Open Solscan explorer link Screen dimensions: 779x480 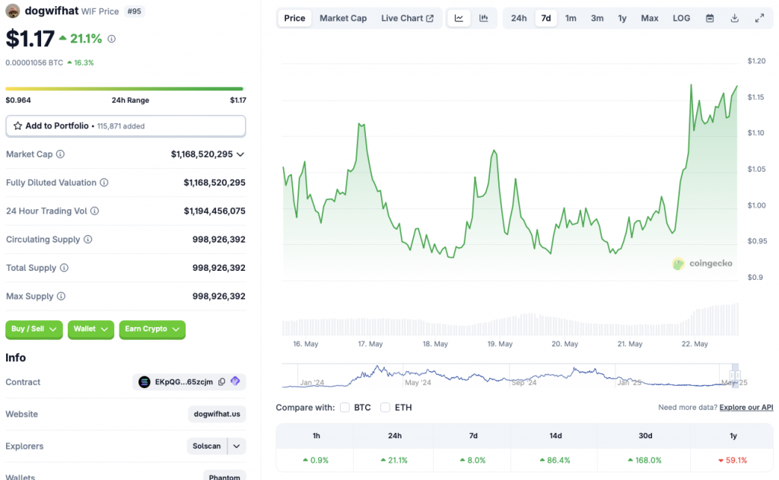coord(207,447)
